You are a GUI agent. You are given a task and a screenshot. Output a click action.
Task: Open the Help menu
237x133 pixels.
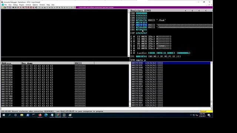48,5
